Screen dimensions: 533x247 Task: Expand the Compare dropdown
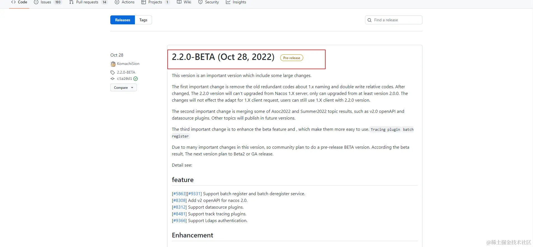[123, 88]
